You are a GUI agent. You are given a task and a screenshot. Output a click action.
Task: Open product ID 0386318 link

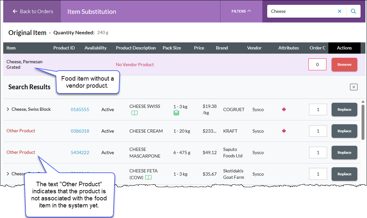80,131
